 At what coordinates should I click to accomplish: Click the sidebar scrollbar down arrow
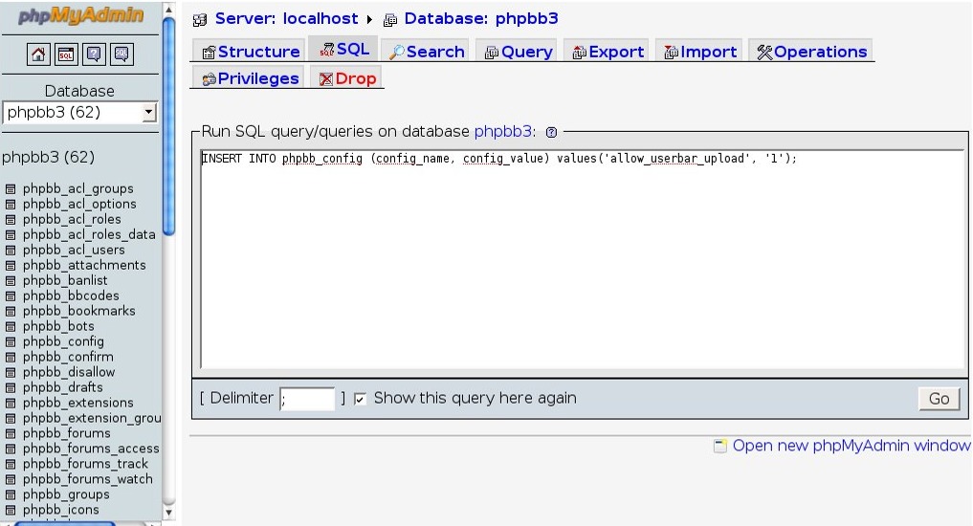tap(168, 513)
